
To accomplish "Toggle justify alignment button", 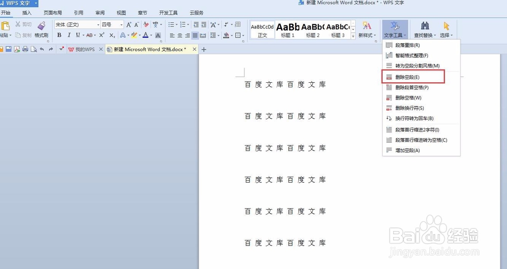I will point(195,36).
